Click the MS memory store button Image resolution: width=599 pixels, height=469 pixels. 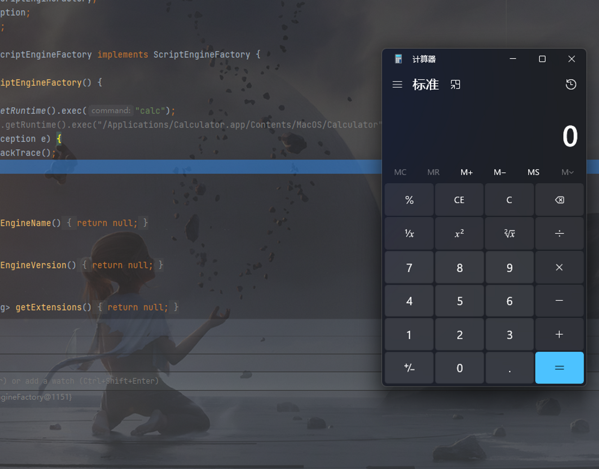533,172
